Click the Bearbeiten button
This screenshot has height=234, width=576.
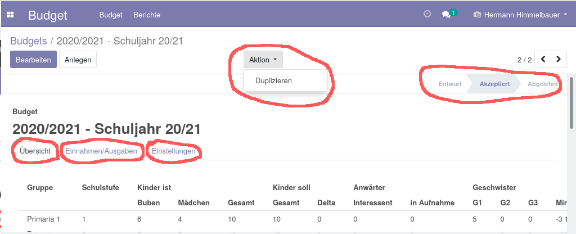click(33, 60)
